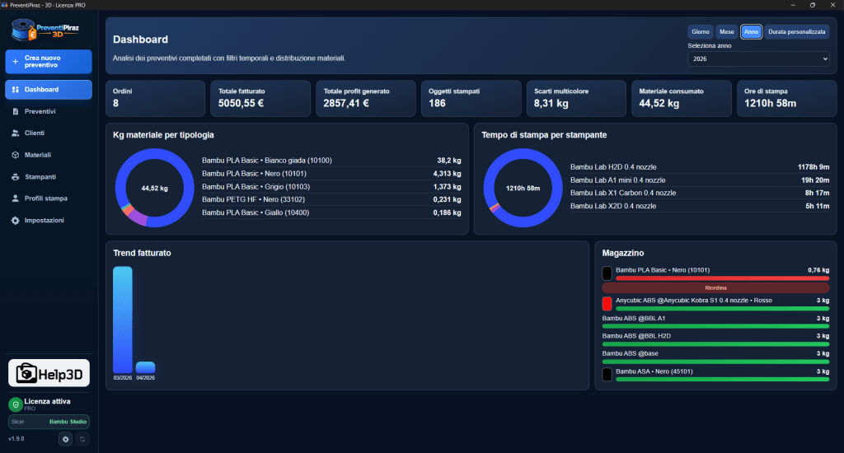Click the Bambu PETG HF Nero (33102) row

coord(331,199)
